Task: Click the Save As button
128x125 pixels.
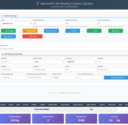Action: (x=116, y=31)
